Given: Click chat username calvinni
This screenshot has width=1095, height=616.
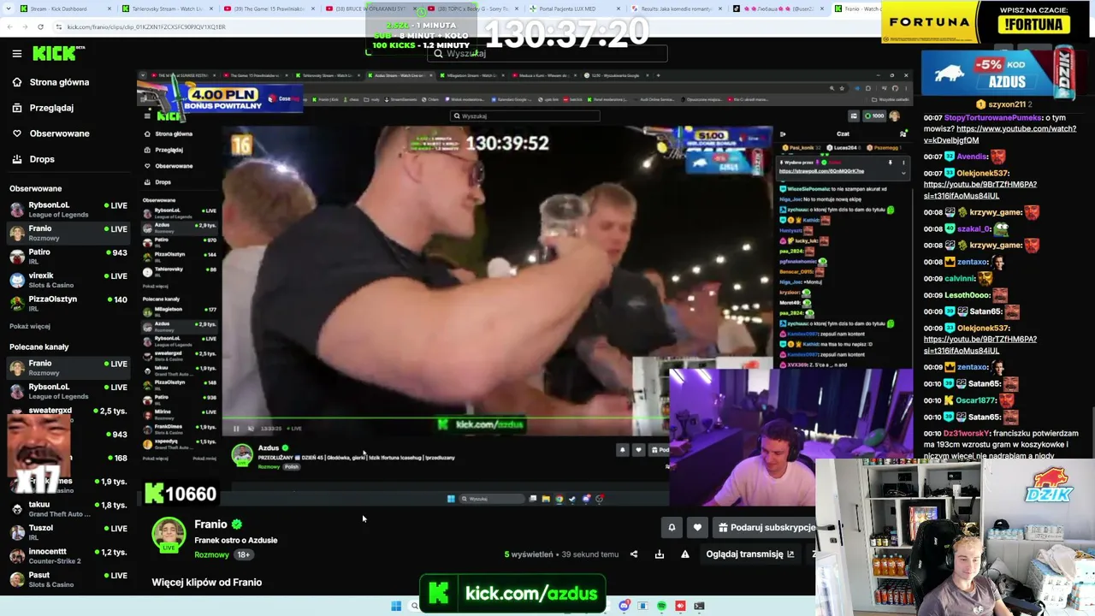Looking at the screenshot, I should pyautogui.click(x=960, y=278).
